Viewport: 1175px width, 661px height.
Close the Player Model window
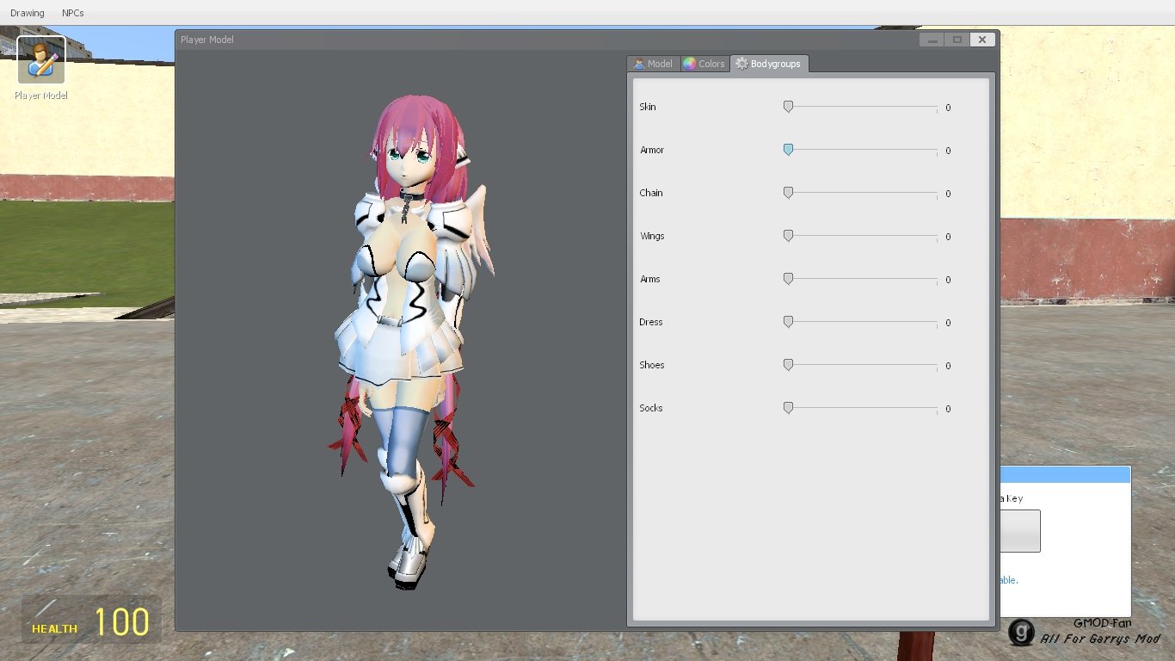pos(982,40)
